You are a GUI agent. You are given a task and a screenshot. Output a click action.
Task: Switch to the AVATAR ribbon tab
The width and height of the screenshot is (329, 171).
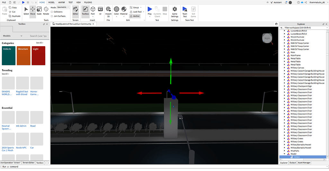tap(61, 3)
